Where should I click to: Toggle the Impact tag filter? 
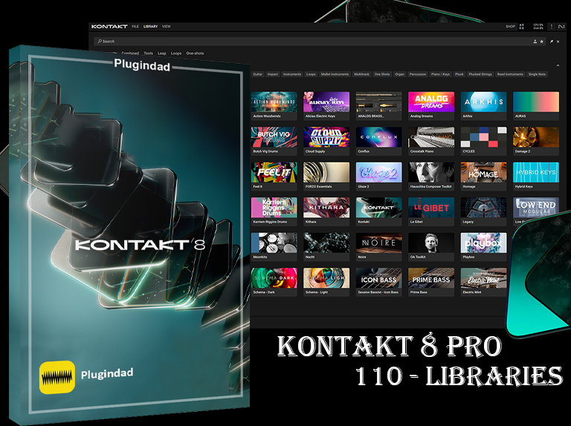[272, 74]
